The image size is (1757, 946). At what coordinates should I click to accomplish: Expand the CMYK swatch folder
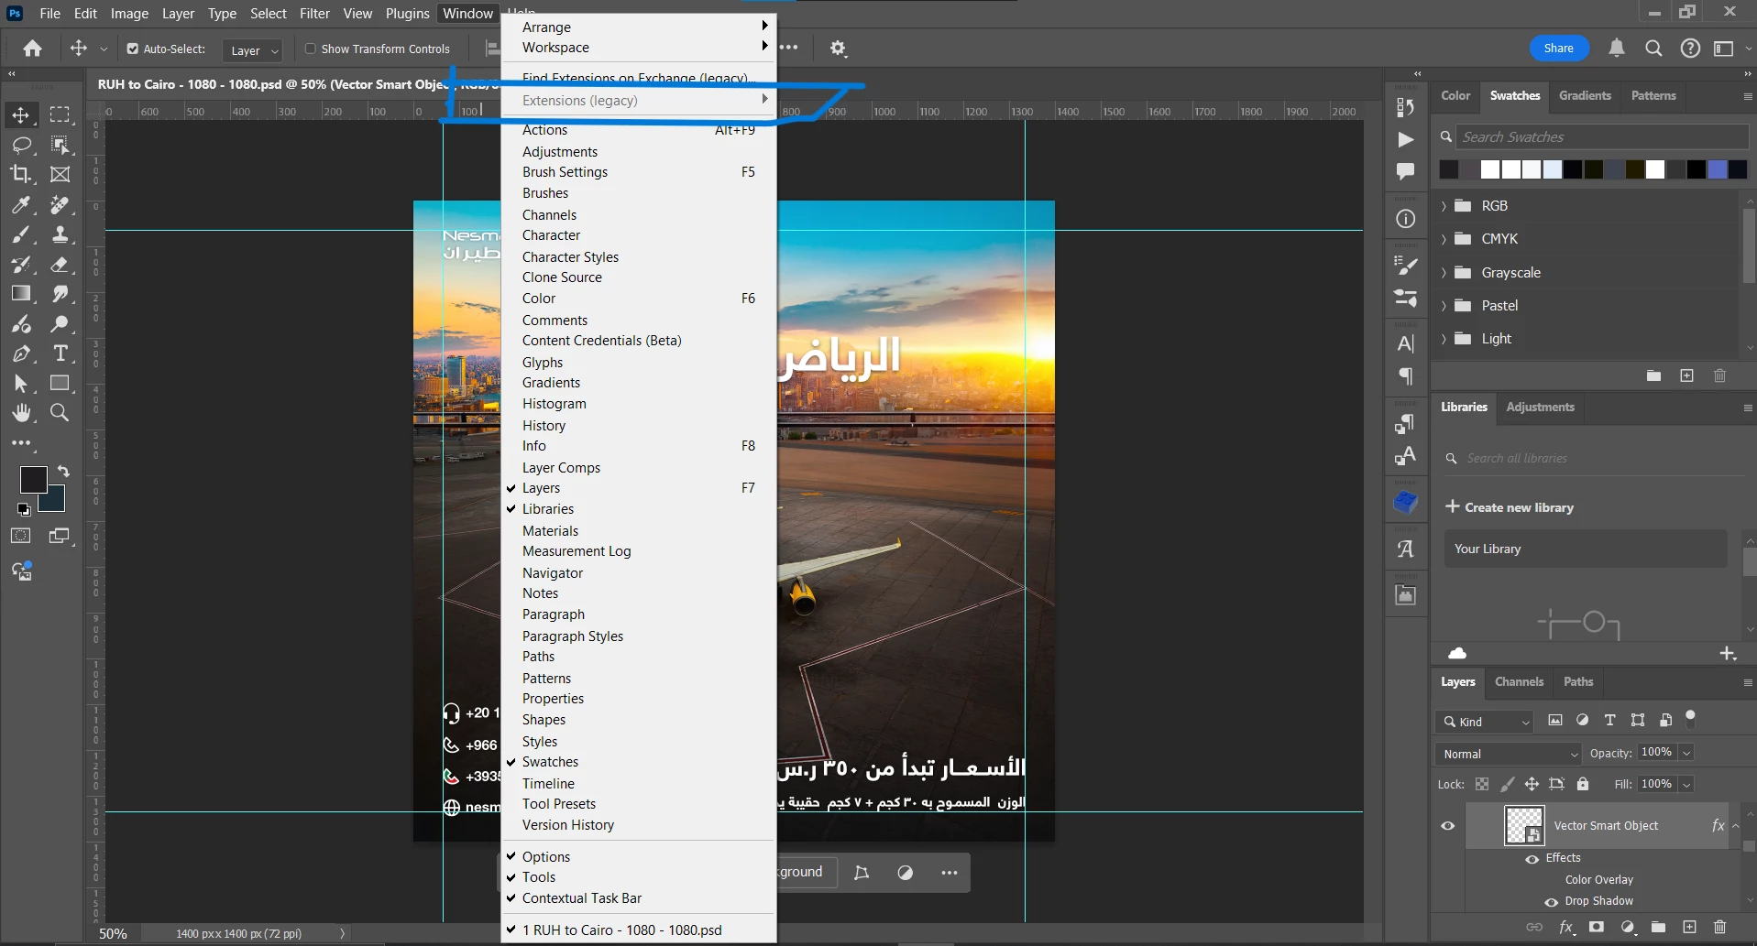click(1444, 239)
